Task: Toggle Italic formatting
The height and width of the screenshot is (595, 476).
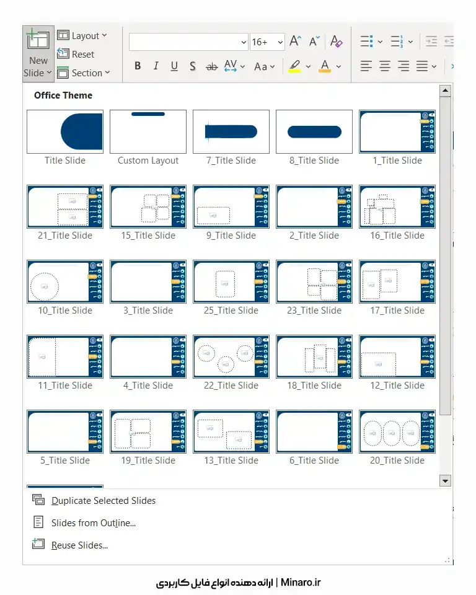Action: pyautogui.click(x=156, y=66)
